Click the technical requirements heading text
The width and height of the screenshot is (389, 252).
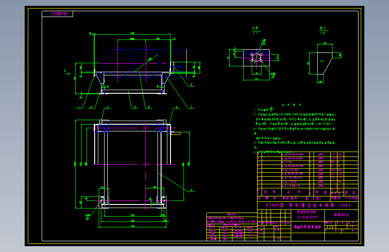(292, 105)
